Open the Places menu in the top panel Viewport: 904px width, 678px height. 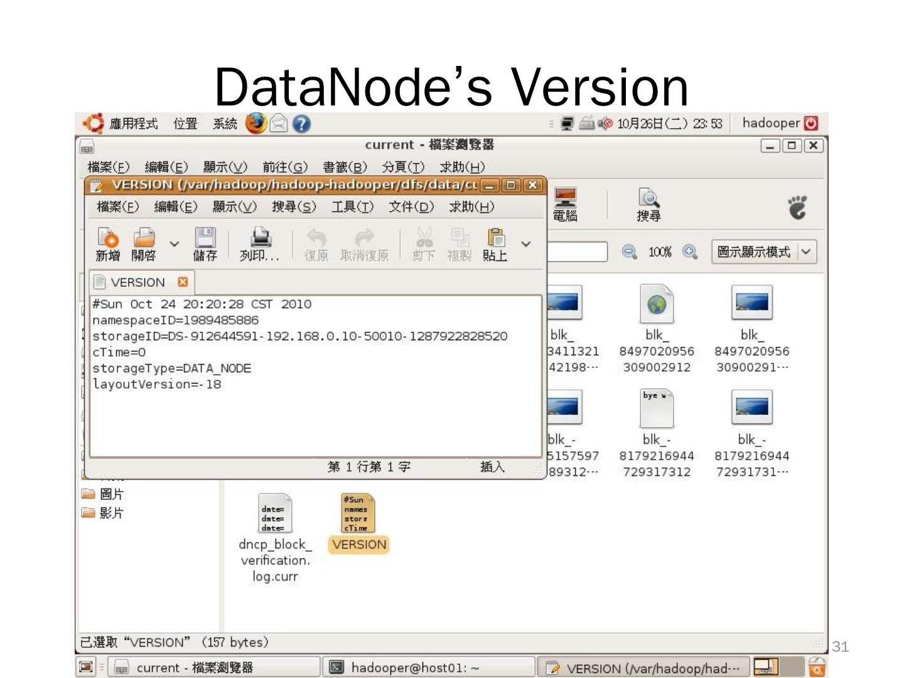point(185,124)
